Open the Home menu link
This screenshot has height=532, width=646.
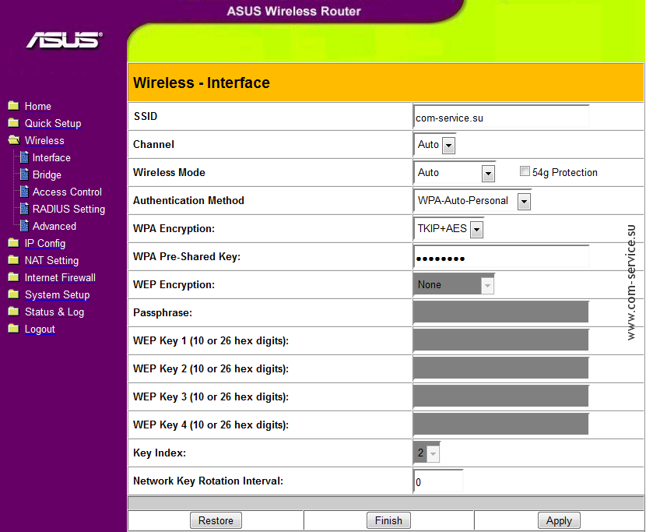click(38, 107)
